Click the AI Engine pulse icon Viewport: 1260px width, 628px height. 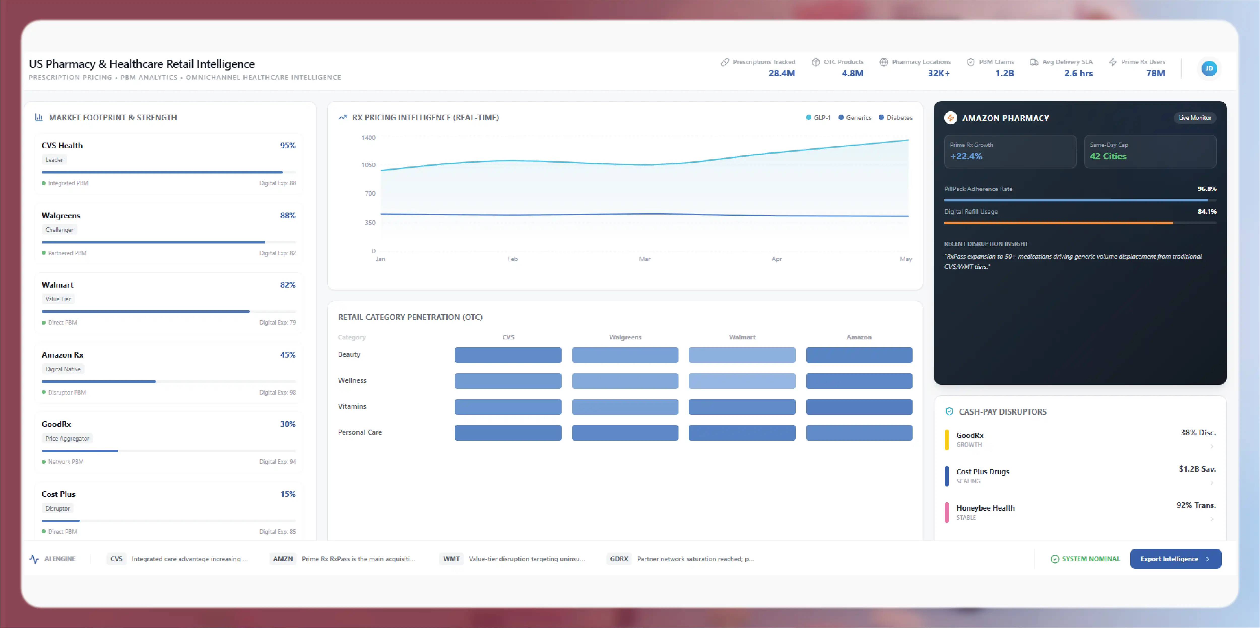34,559
